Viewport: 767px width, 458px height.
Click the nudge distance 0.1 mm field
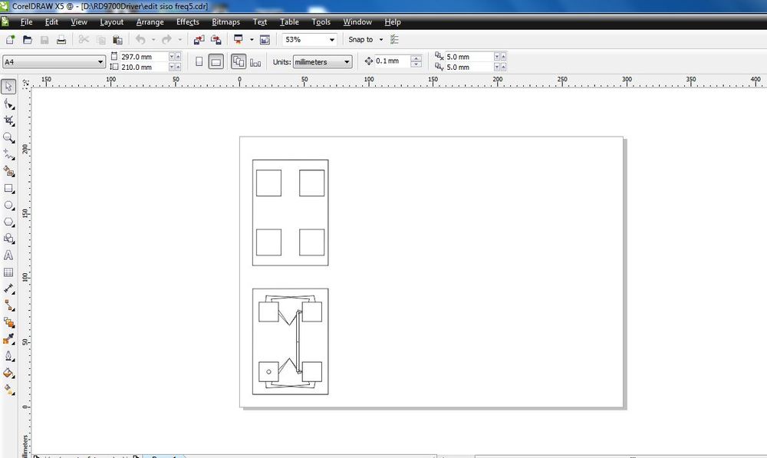point(392,61)
